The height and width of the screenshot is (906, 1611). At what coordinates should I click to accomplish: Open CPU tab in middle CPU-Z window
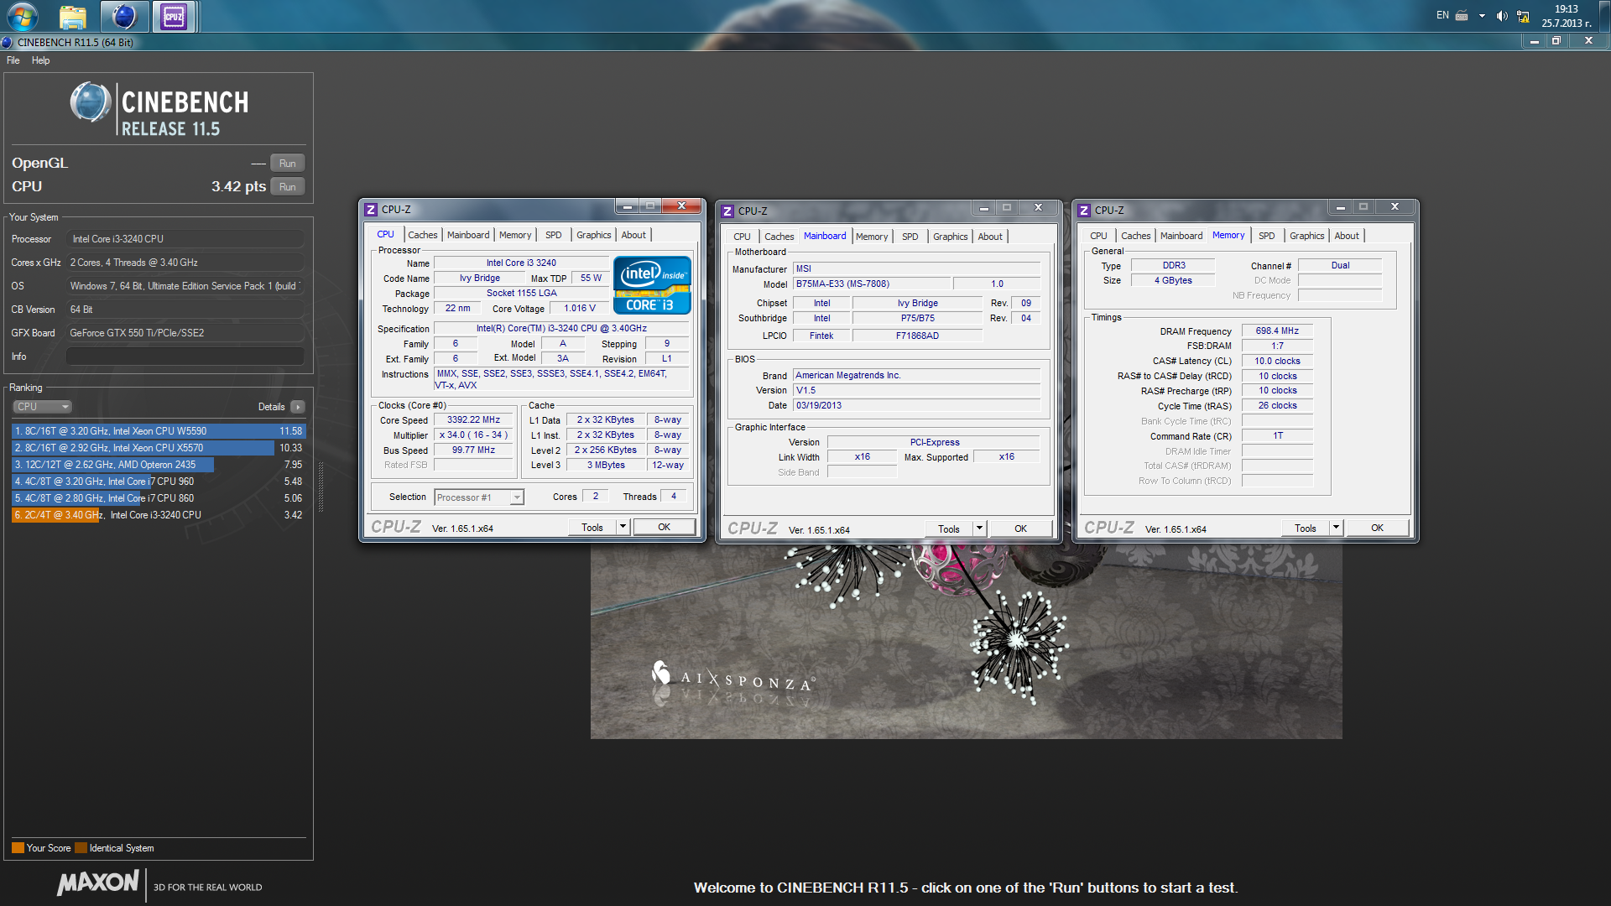tap(742, 237)
